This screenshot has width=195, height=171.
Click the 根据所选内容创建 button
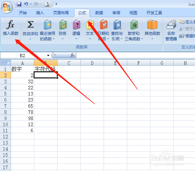[x=187, y=36]
